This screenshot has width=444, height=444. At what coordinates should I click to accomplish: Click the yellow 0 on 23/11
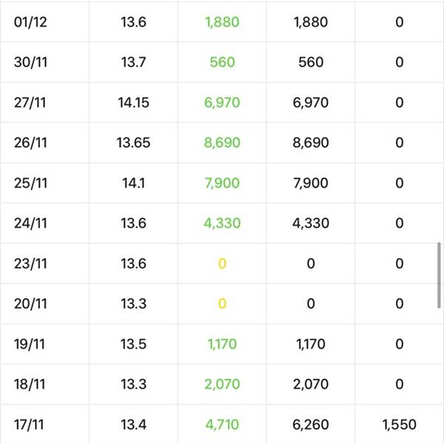pyautogui.click(x=222, y=263)
